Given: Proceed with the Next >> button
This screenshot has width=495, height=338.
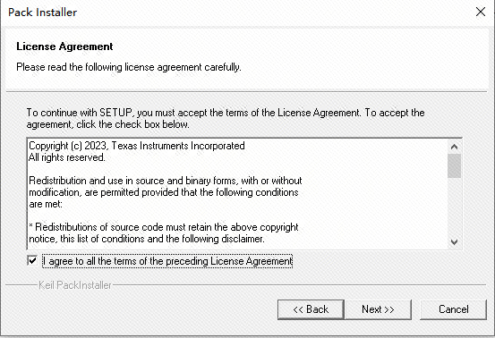Looking at the screenshot, I should (379, 309).
